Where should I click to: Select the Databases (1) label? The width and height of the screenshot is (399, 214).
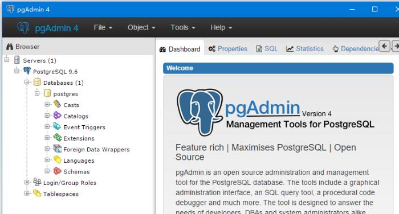[63, 83]
